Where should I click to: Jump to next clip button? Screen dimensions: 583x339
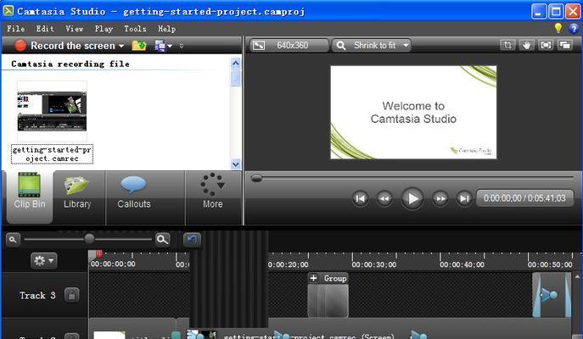click(x=464, y=198)
